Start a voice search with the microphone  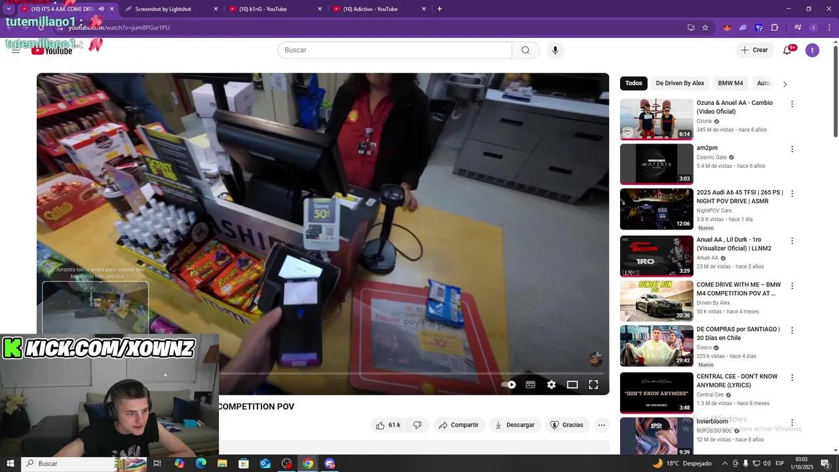555,50
